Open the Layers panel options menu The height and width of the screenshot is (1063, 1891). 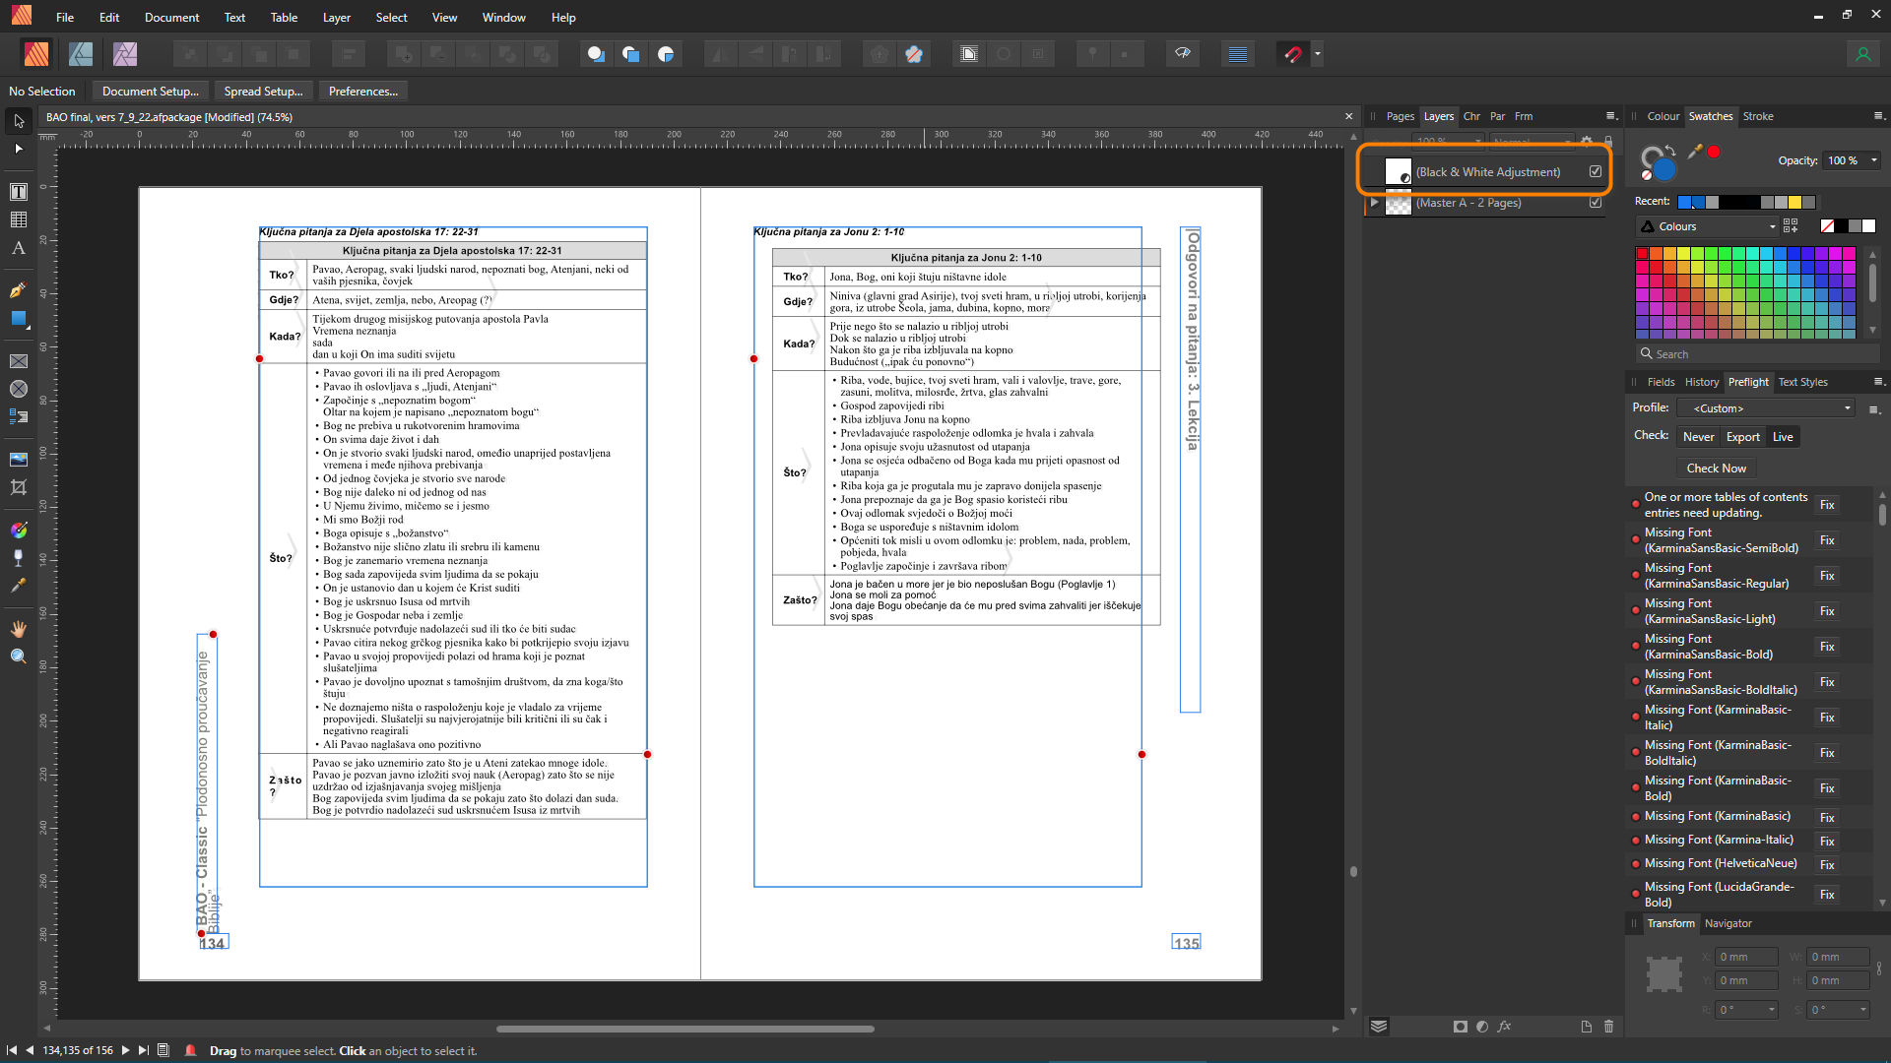coord(1611,116)
